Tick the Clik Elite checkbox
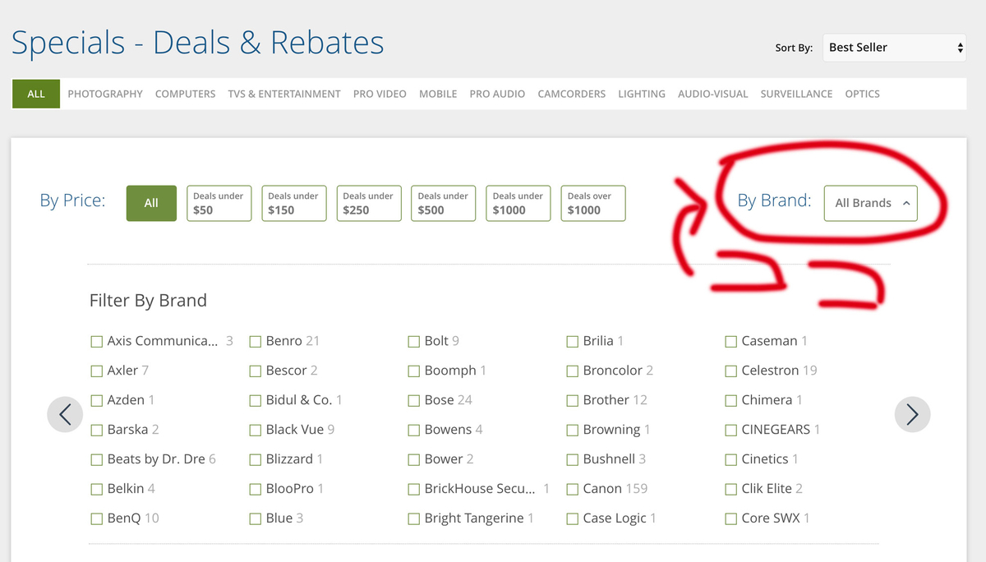Screen dimensions: 986x562 pyautogui.click(x=731, y=489)
